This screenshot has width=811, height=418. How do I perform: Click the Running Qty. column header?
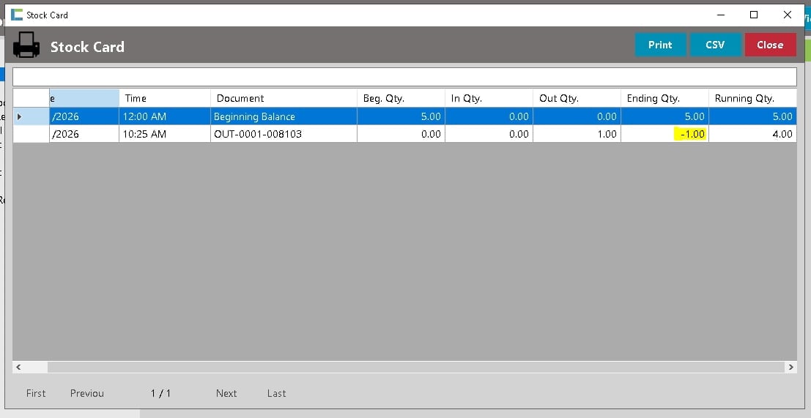[x=752, y=98]
